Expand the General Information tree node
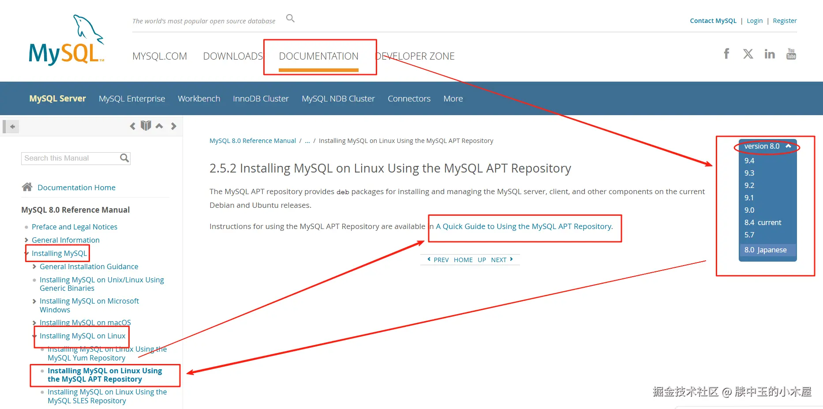The image size is (823, 409). pos(26,240)
